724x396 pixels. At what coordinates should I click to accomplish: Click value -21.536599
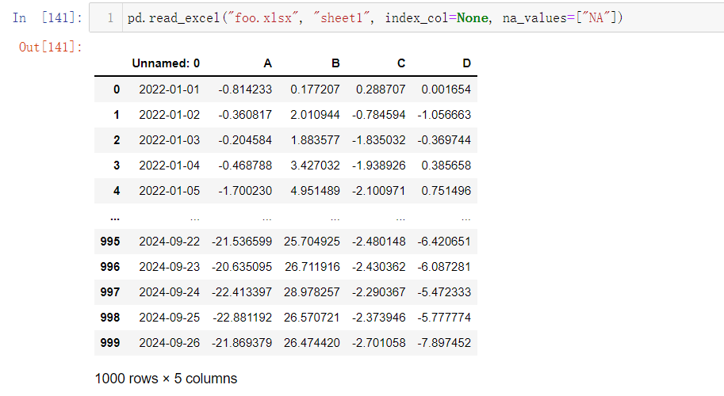tap(242, 242)
